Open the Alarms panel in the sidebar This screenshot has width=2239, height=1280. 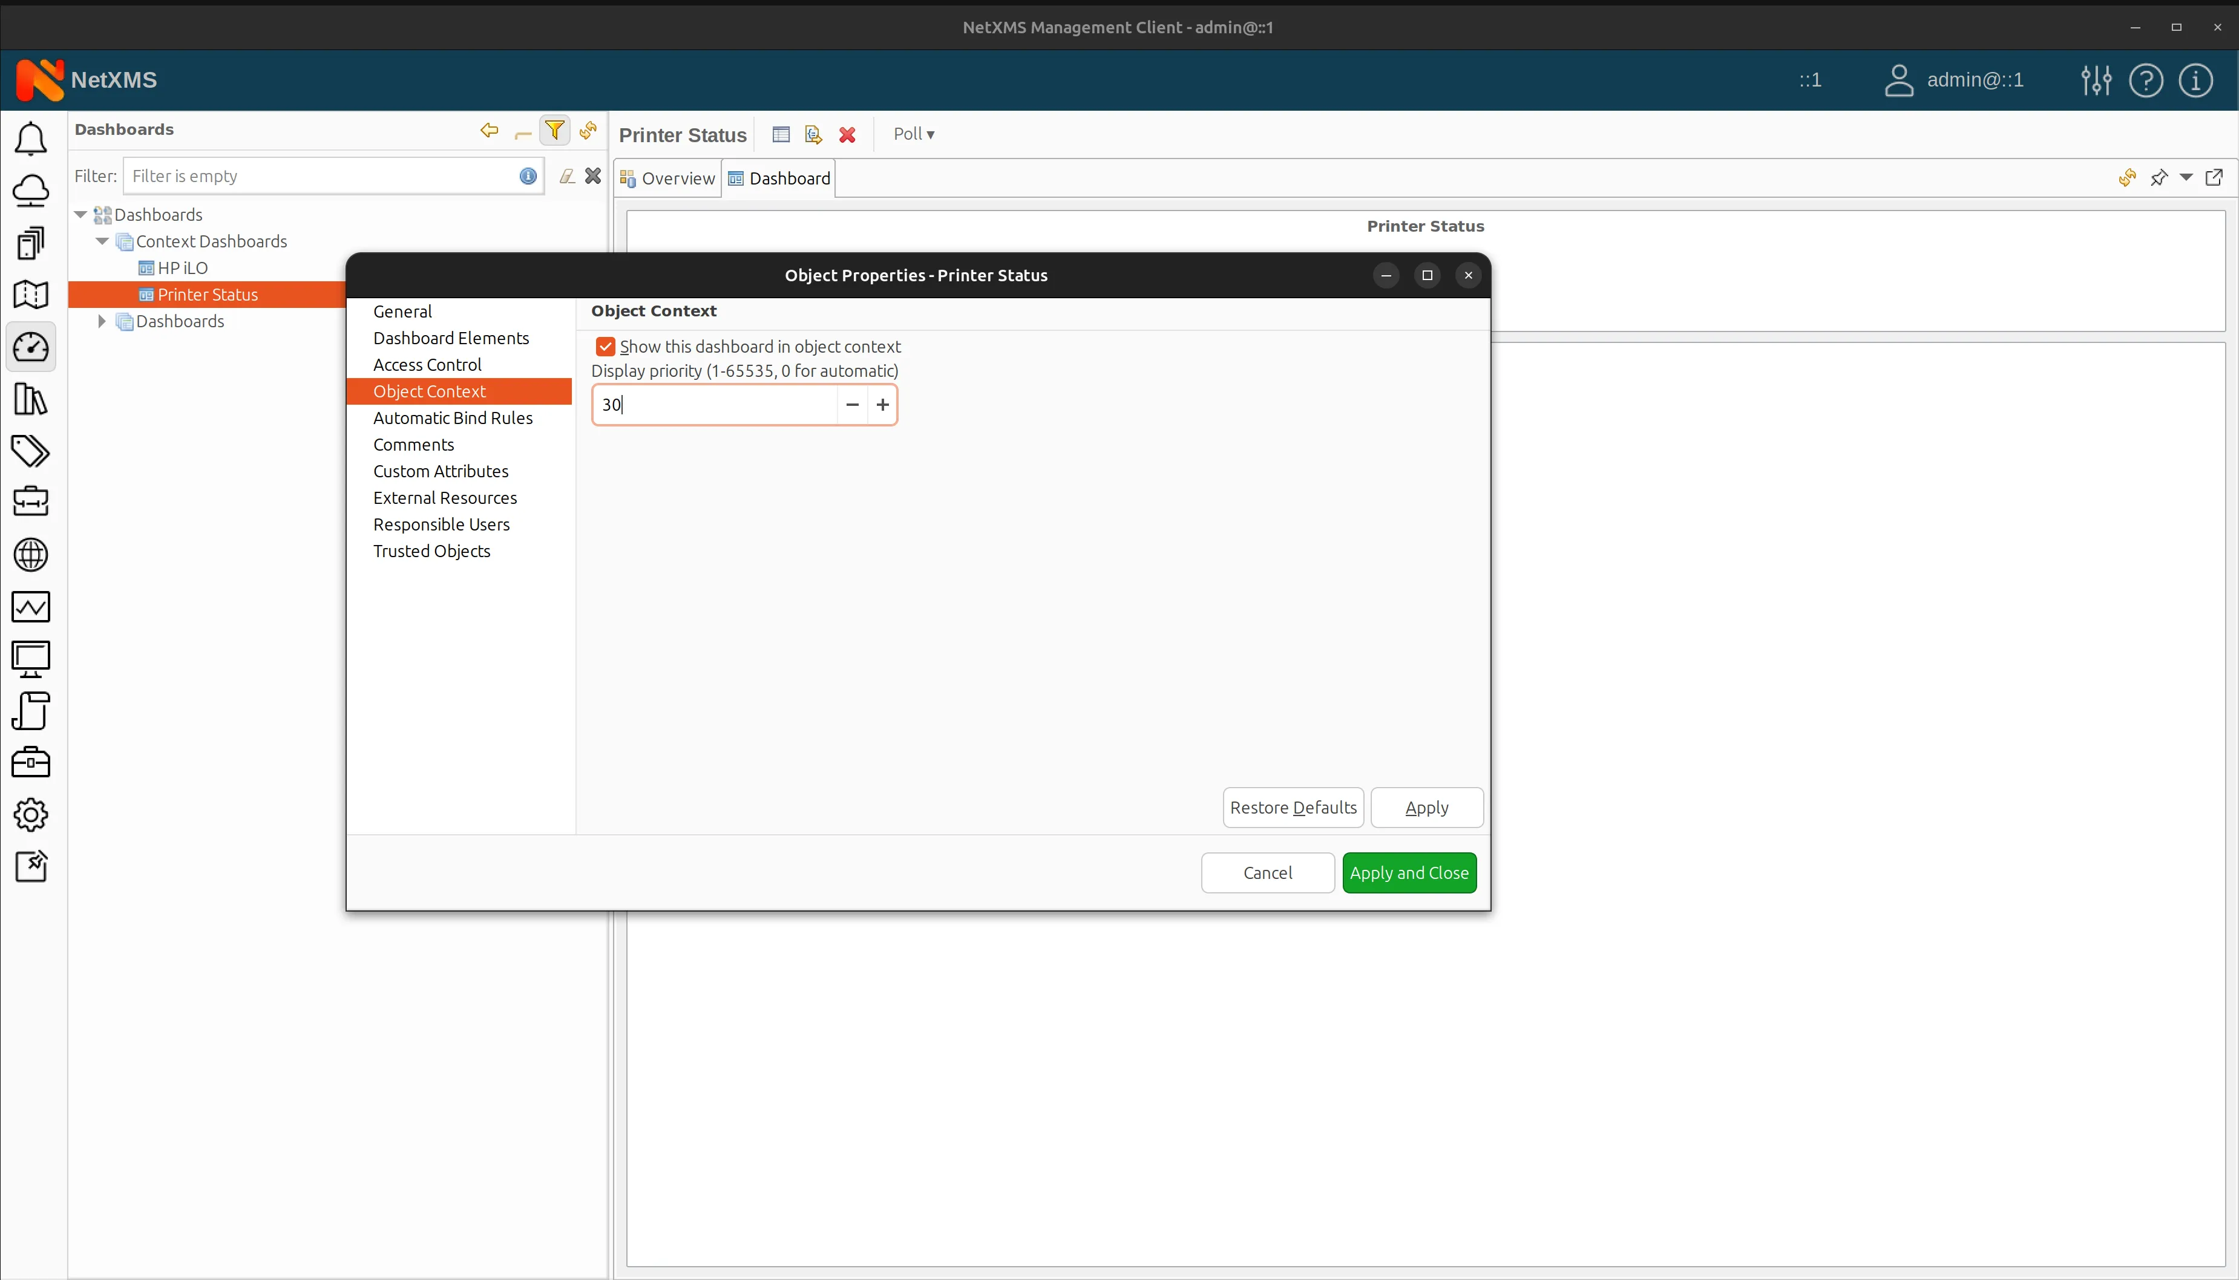[31, 139]
